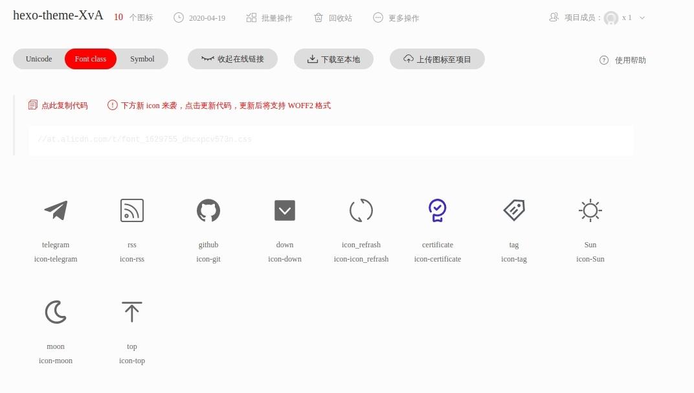Click the clock icon beside 2020-04-19

point(179,17)
